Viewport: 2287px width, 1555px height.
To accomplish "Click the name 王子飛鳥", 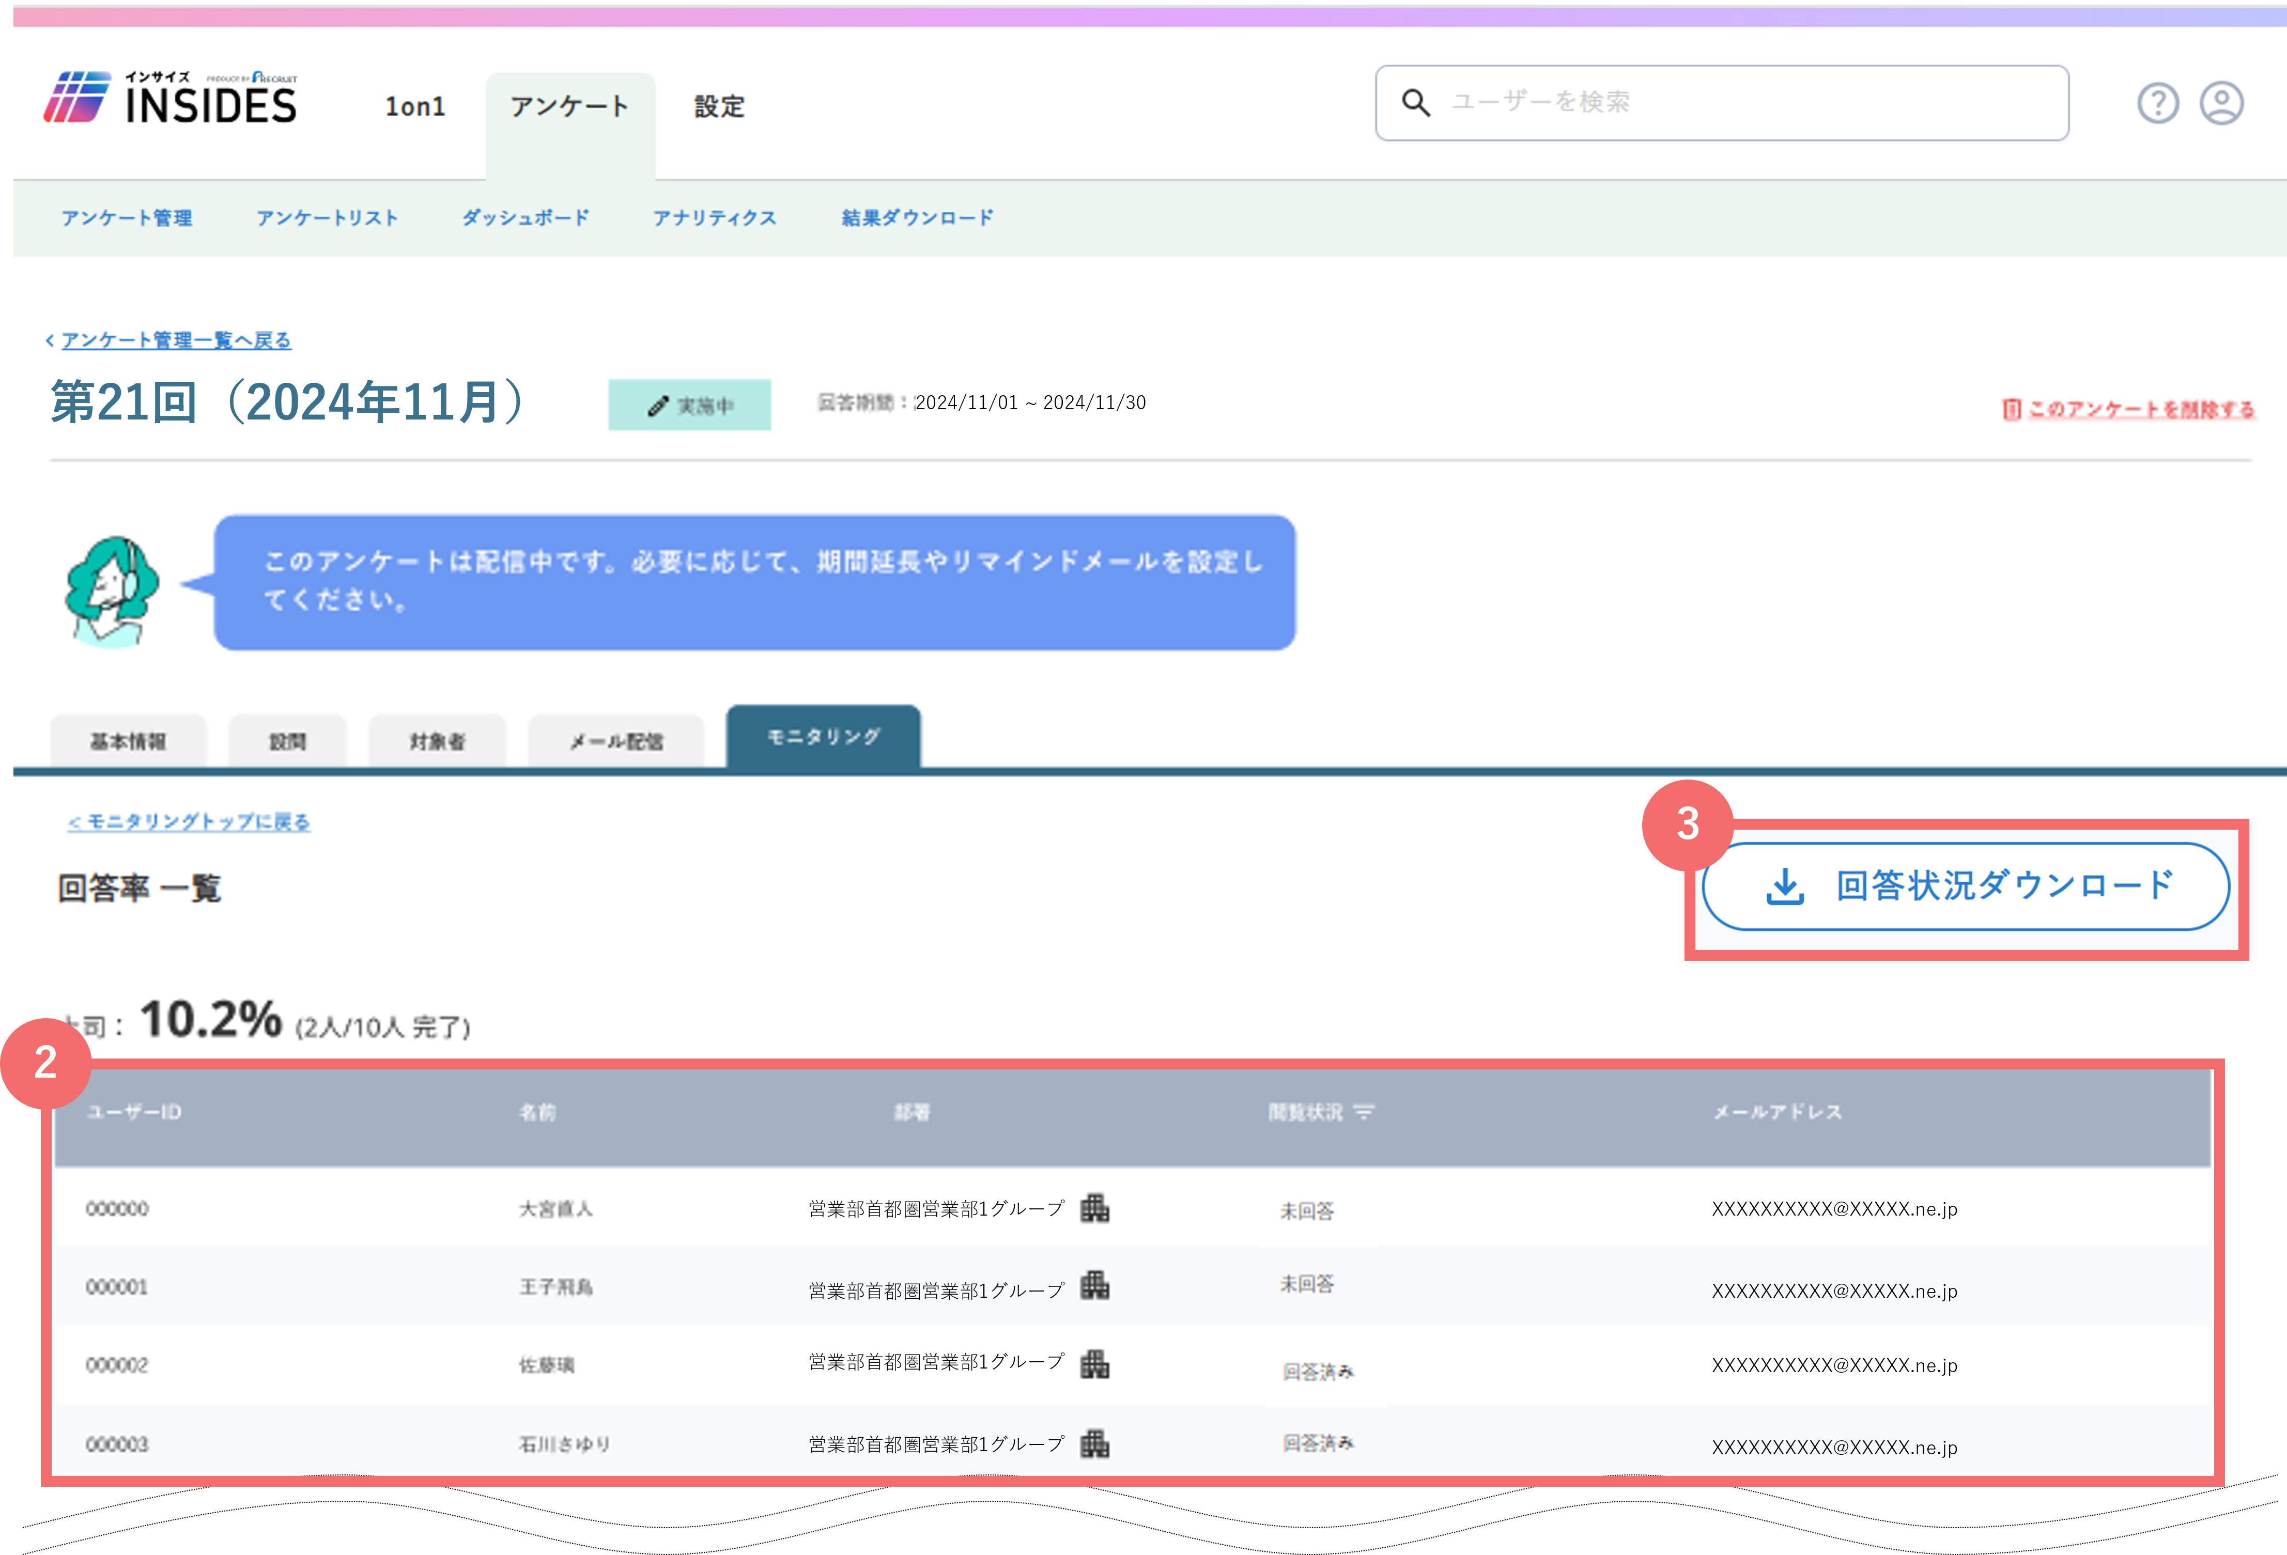I will pos(555,1287).
